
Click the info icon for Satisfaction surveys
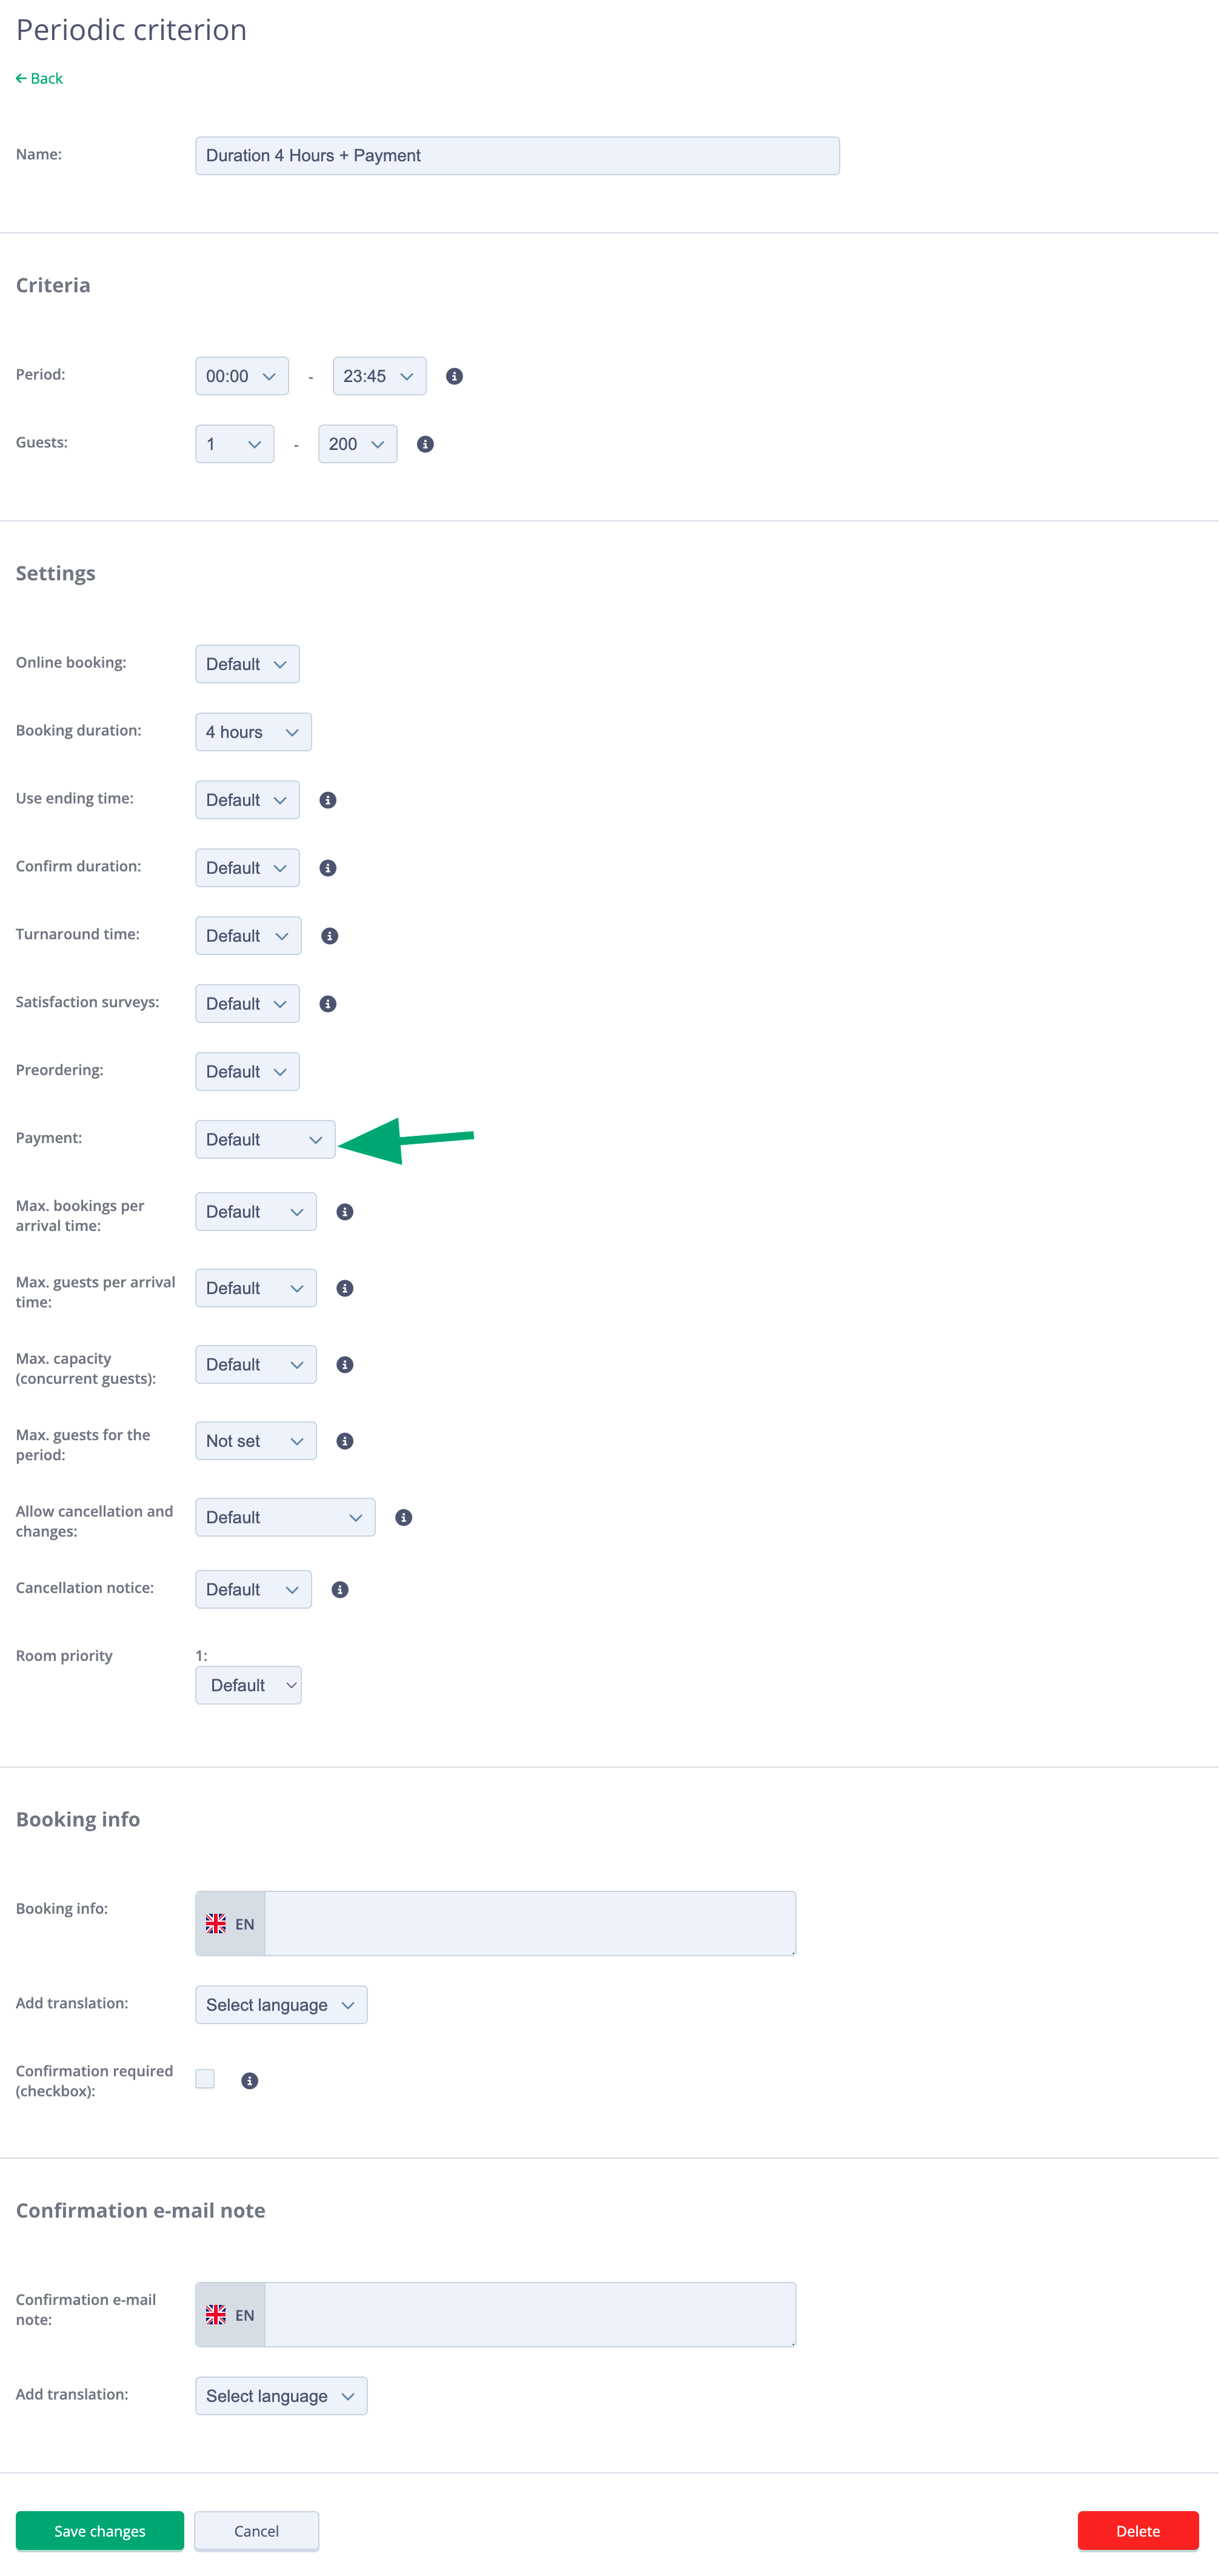328,1003
